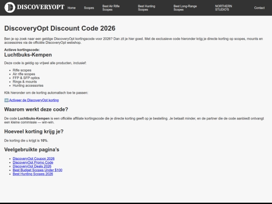
Task: Open the Home menu item
Action: click(x=72, y=8)
